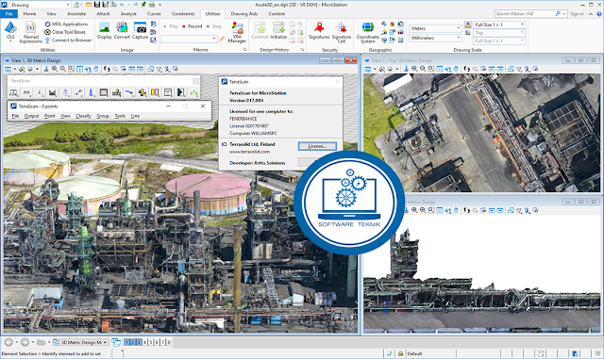Toggle the lock icon in status bar

click(x=400, y=353)
